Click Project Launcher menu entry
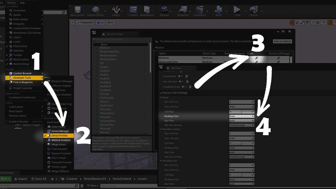This screenshot has height=189, width=336. click(25, 88)
